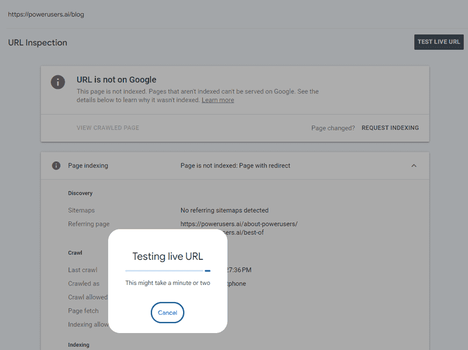Click the Sitemaps row label
This screenshot has width=468, height=350.
(81, 210)
